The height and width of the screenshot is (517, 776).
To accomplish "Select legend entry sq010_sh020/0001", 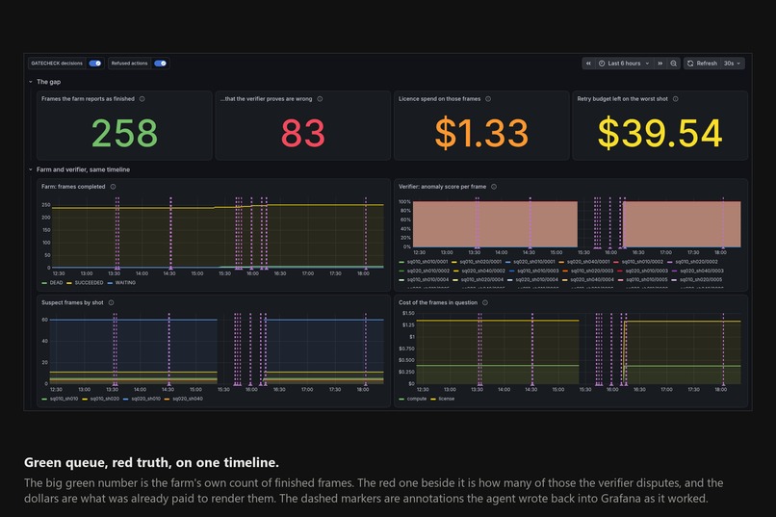I will [480, 262].
